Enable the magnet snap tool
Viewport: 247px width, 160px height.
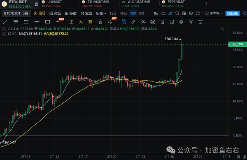[x=181, y=22]
